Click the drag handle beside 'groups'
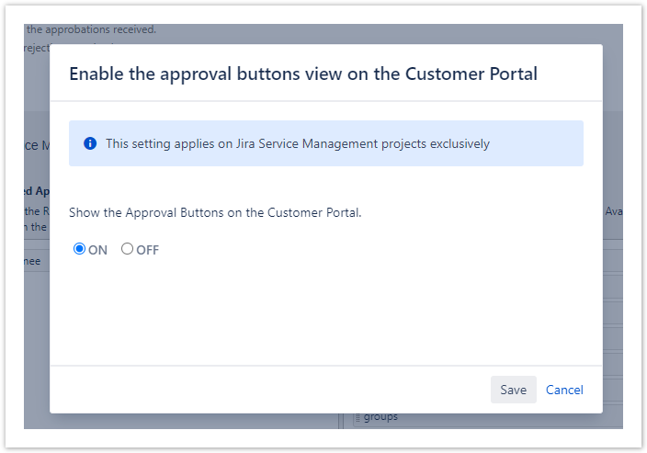 pos(358,417)
